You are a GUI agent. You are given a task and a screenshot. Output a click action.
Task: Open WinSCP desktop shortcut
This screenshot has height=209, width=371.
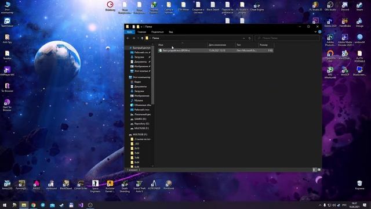coord(345,71)
